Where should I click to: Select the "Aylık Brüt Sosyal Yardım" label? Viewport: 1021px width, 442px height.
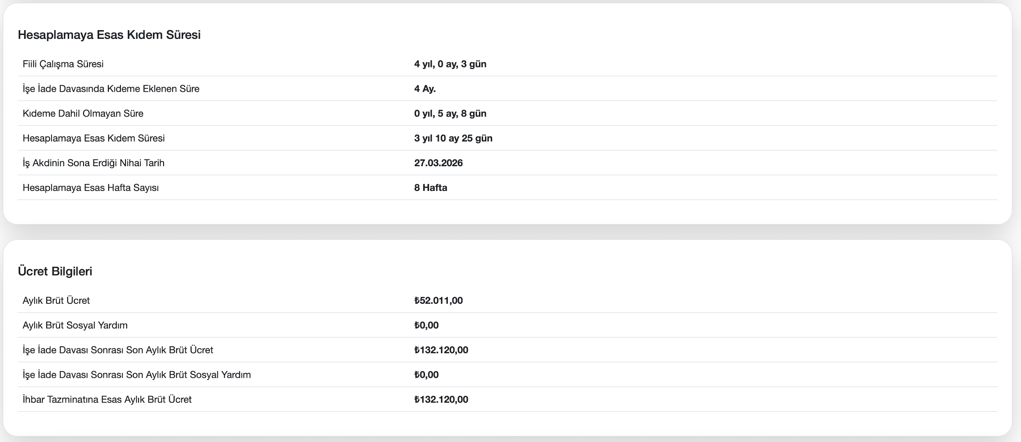click(75, 325)
